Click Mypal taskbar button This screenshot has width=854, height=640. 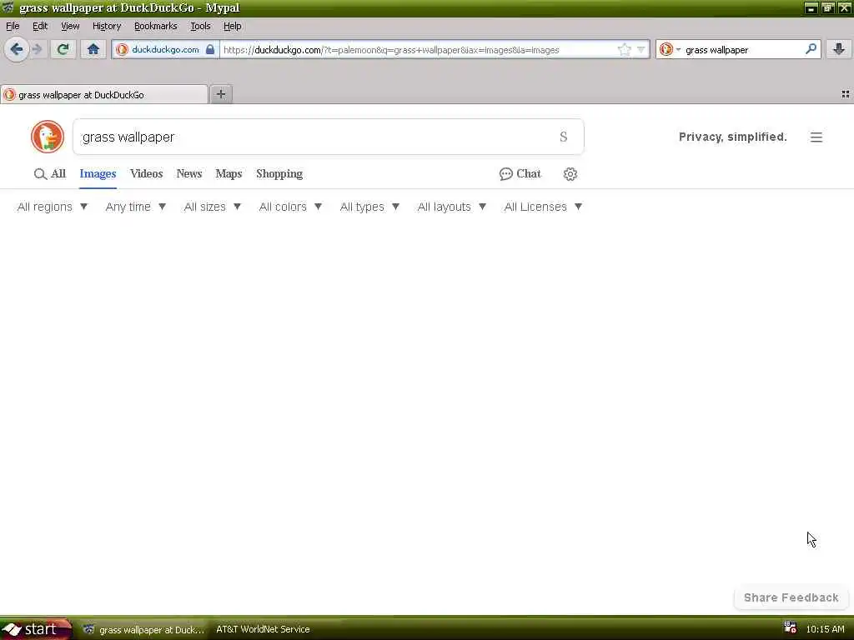tap(143, 630)
